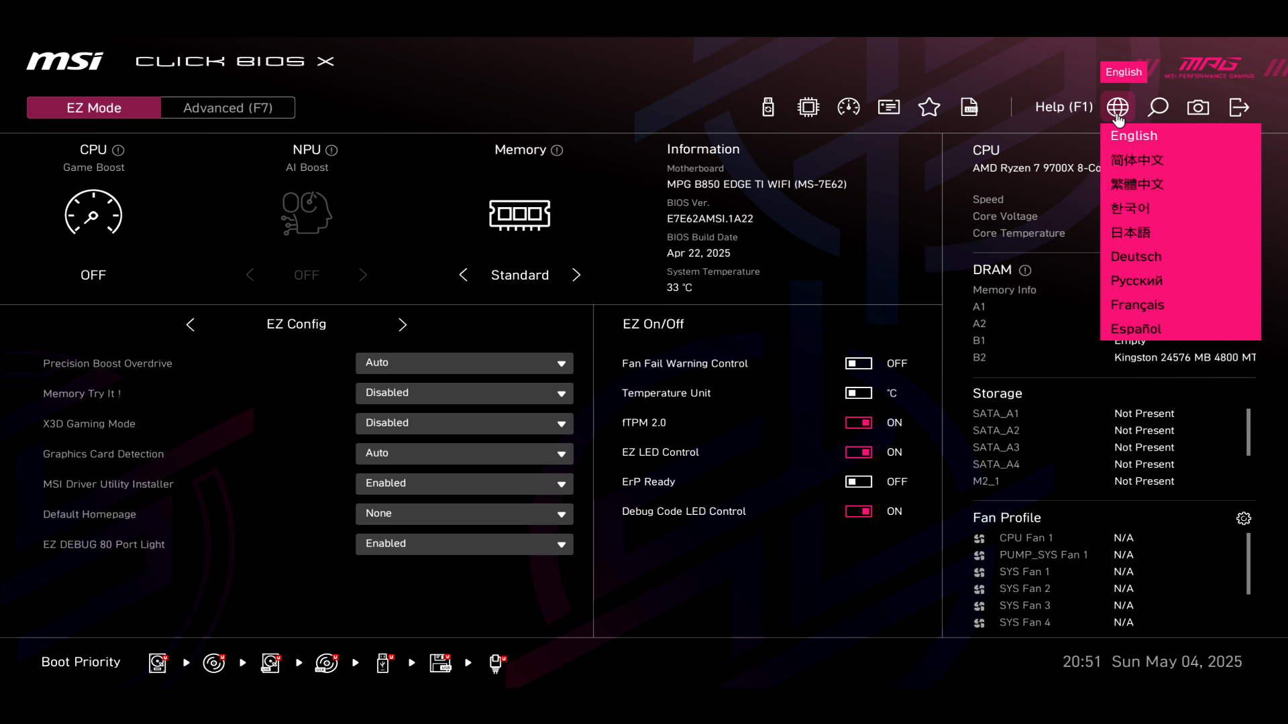Click next arrow beside Memory Standard profile
This screenshot has height=724, width=1288.
tap(576, 275)
